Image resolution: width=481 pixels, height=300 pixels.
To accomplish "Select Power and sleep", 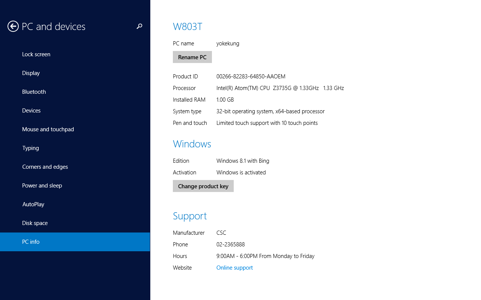I will pyautogui.click(x=75, y=186).
